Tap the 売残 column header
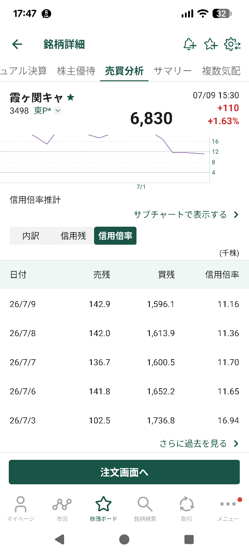This screenshot has width=249, height=554. point(101,275)
